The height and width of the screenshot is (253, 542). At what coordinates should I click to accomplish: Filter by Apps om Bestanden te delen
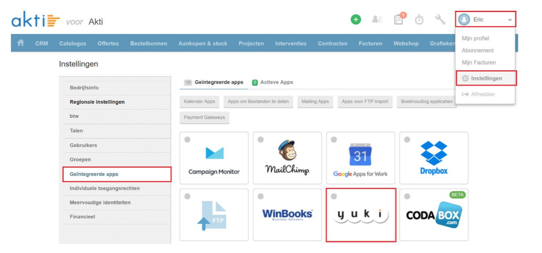258,101
